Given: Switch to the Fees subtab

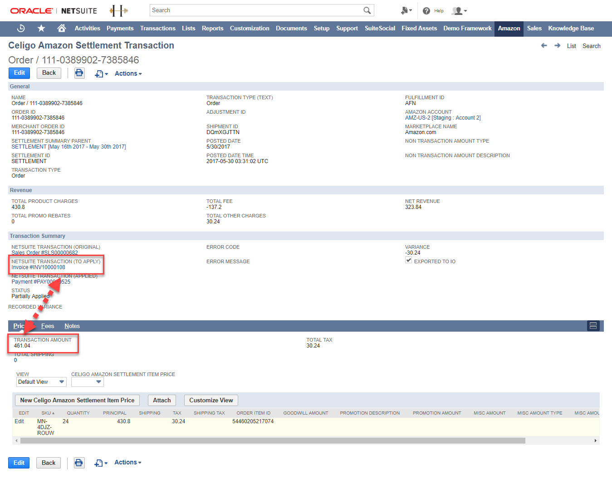Looking at the screenshot, I should pos(48,326).
